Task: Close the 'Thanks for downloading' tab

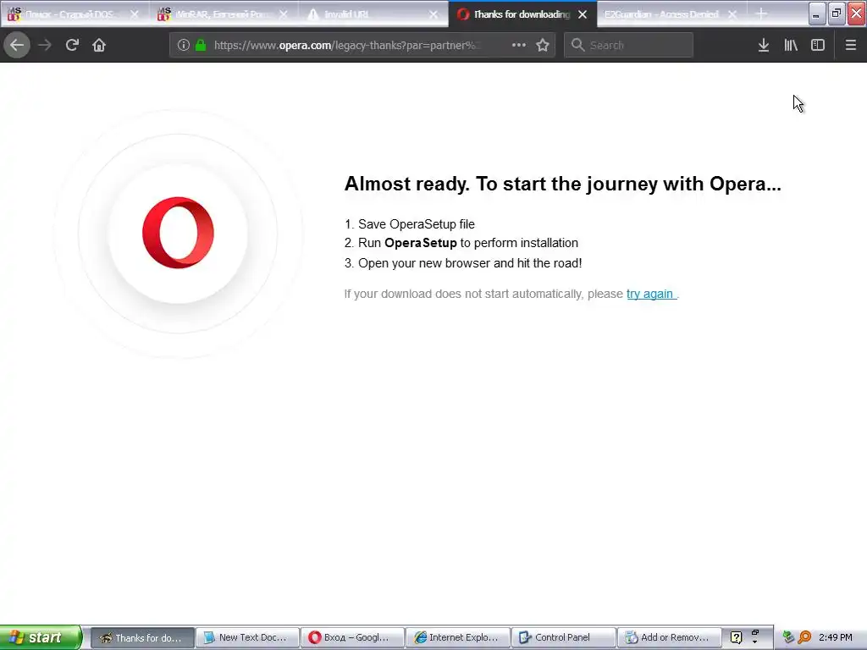Action: [583, 14]
